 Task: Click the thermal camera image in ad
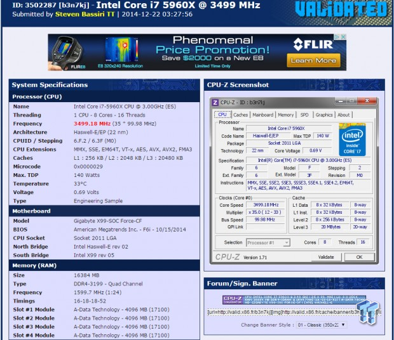(x=66, y=53)
